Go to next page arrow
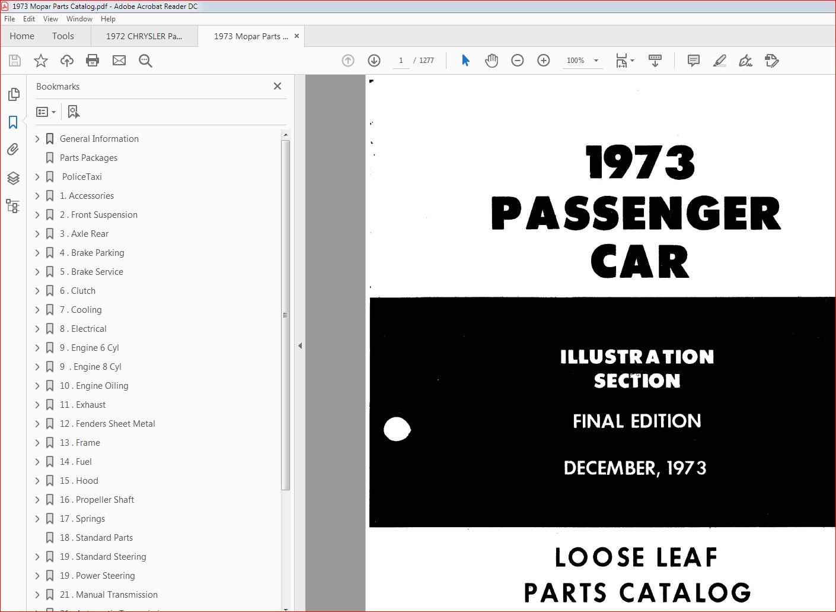 tap(374, 61)
